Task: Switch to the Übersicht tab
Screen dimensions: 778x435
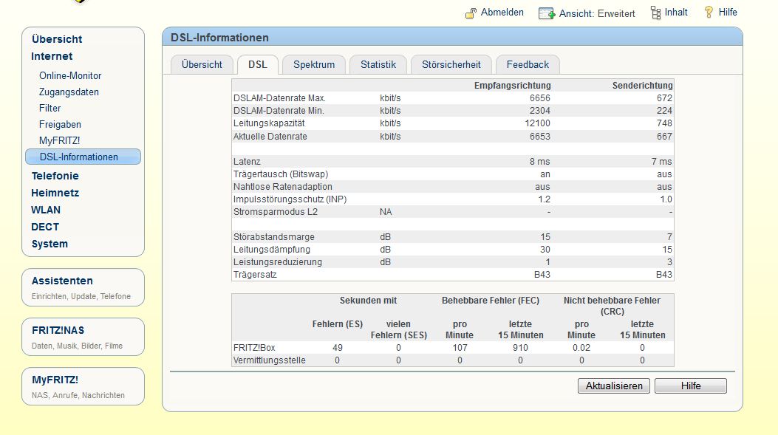Action: (202, 64)
